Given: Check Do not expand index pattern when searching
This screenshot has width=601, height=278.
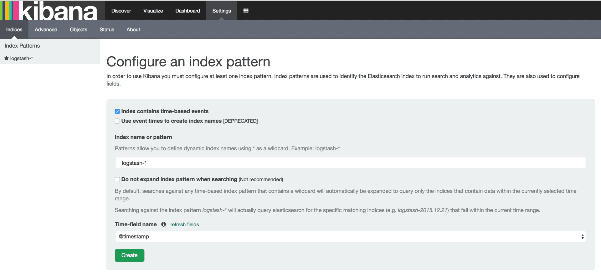Looking at the screenshot, I should click(x=117, y=179).
